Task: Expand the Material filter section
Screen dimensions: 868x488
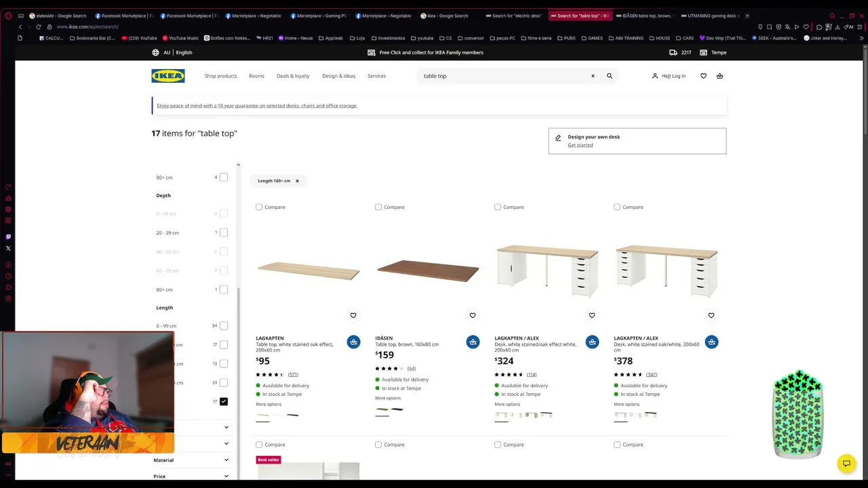Action: click(192, 460)
